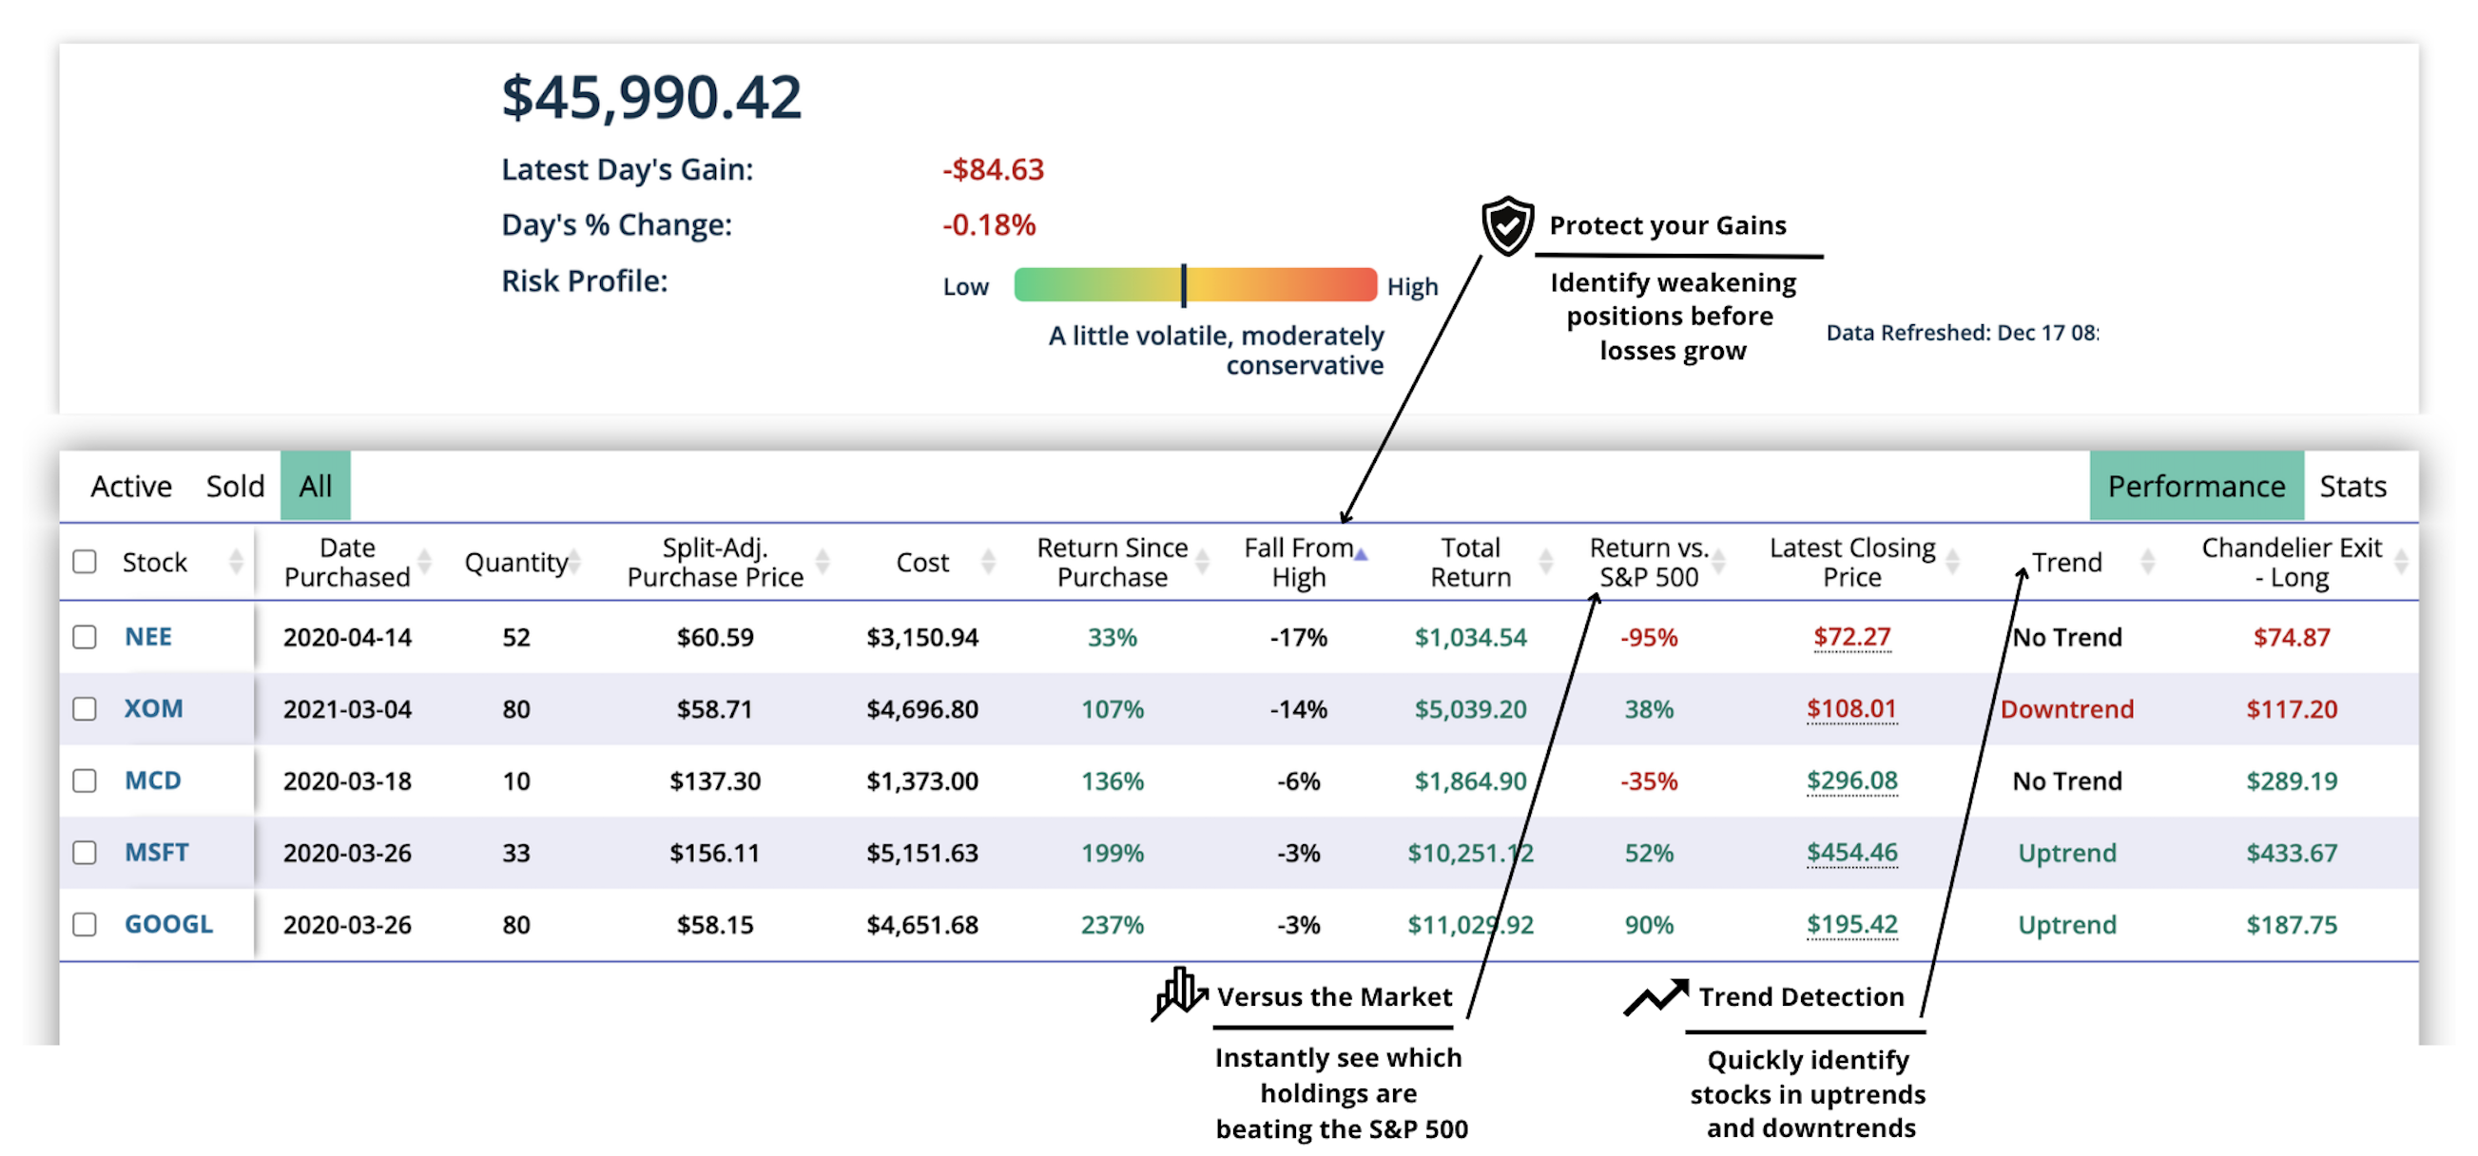Check the select-all stocks checkbox
The width and height of the screenshot is (2478, 1156).
[85, 562]
